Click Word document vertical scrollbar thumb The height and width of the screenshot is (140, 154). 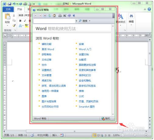tap(150, 54)
